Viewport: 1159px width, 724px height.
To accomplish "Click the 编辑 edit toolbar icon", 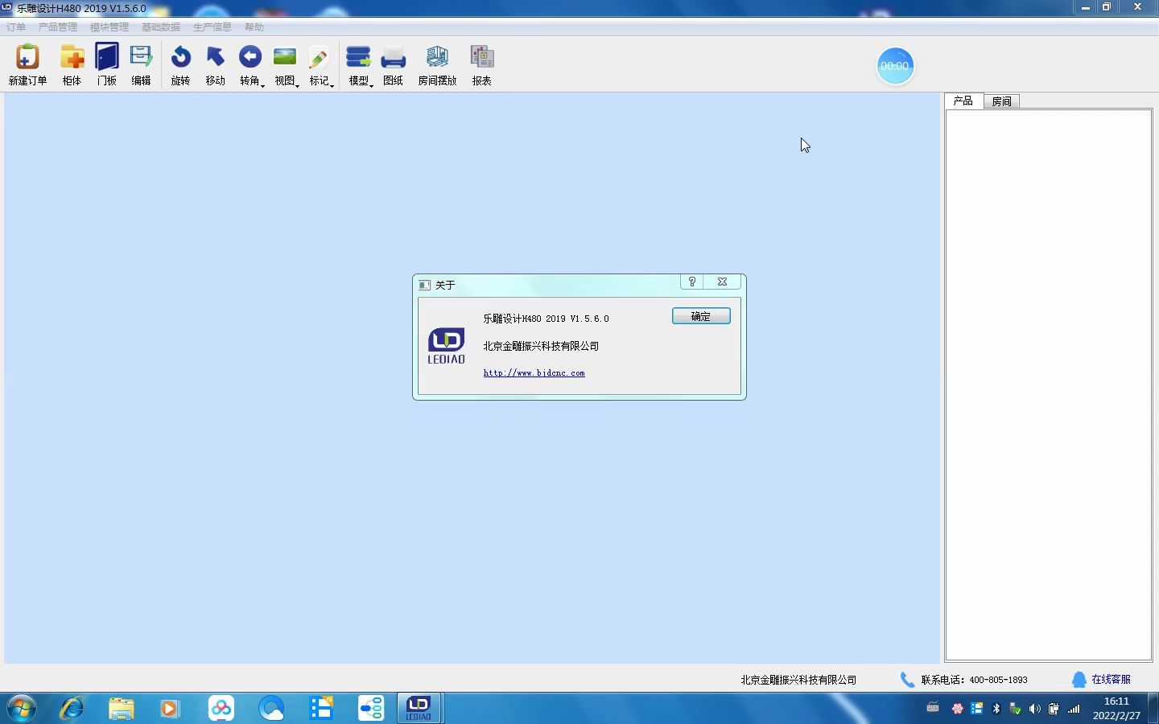I will (x=141, y=58).
